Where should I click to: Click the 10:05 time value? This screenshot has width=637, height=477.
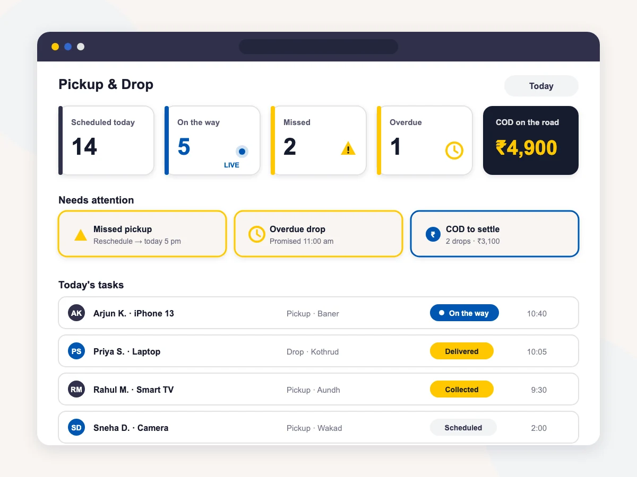pos(537,352)
